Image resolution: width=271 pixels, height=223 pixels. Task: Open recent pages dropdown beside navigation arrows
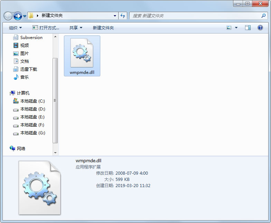25,16
